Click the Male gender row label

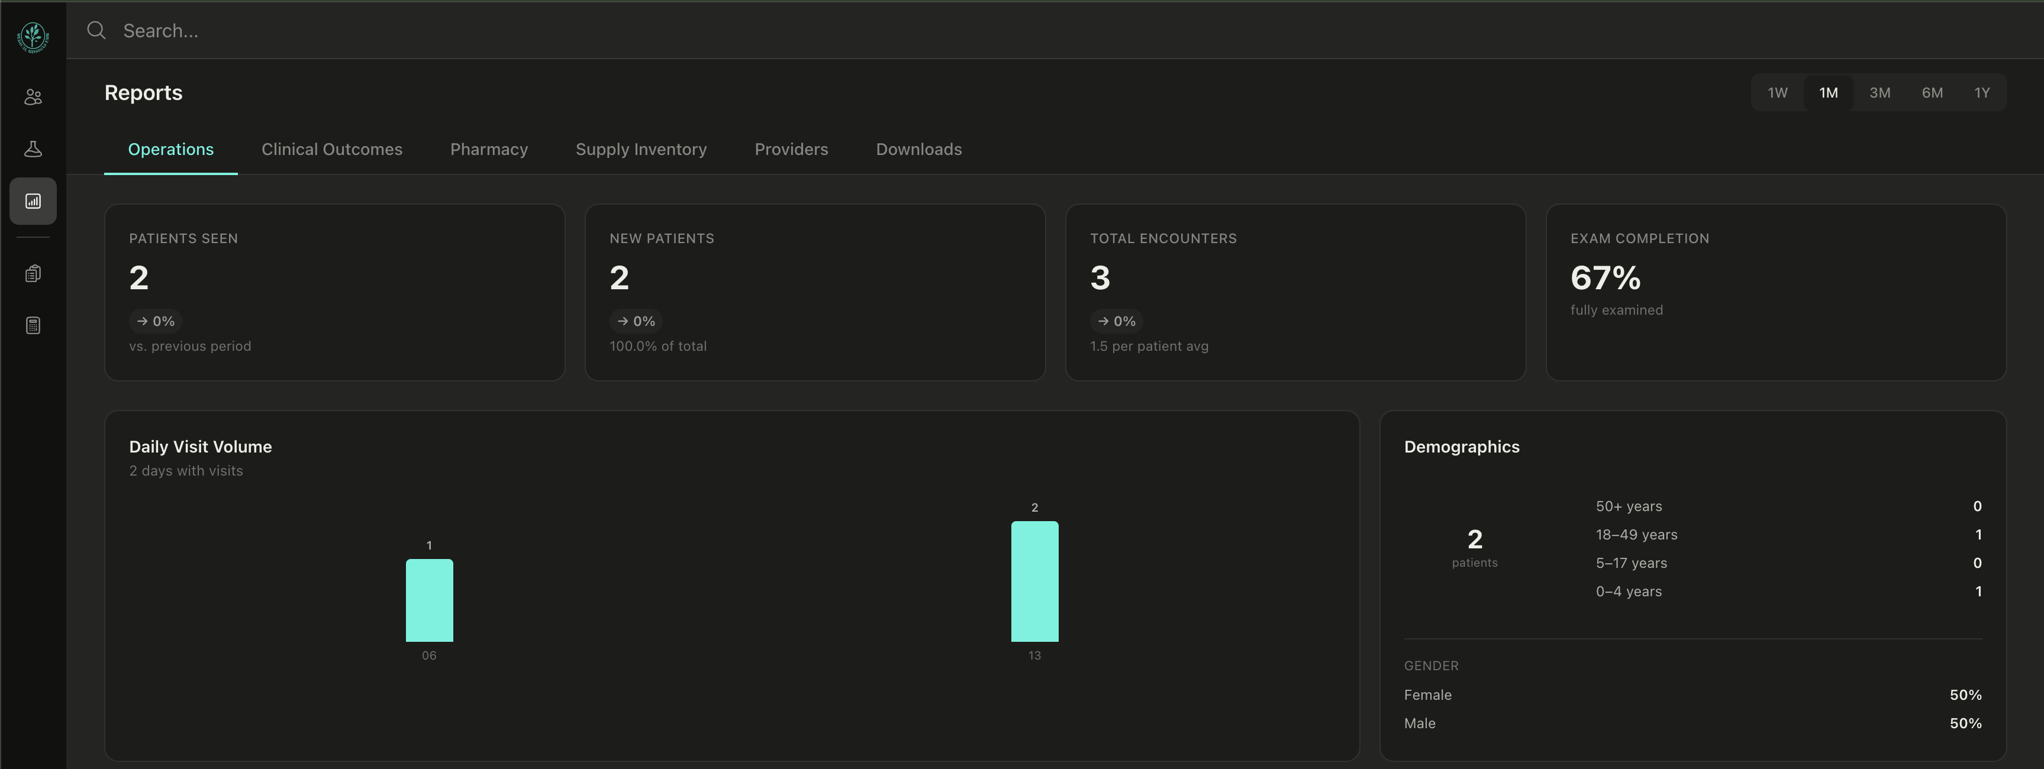click(1420, 724)
